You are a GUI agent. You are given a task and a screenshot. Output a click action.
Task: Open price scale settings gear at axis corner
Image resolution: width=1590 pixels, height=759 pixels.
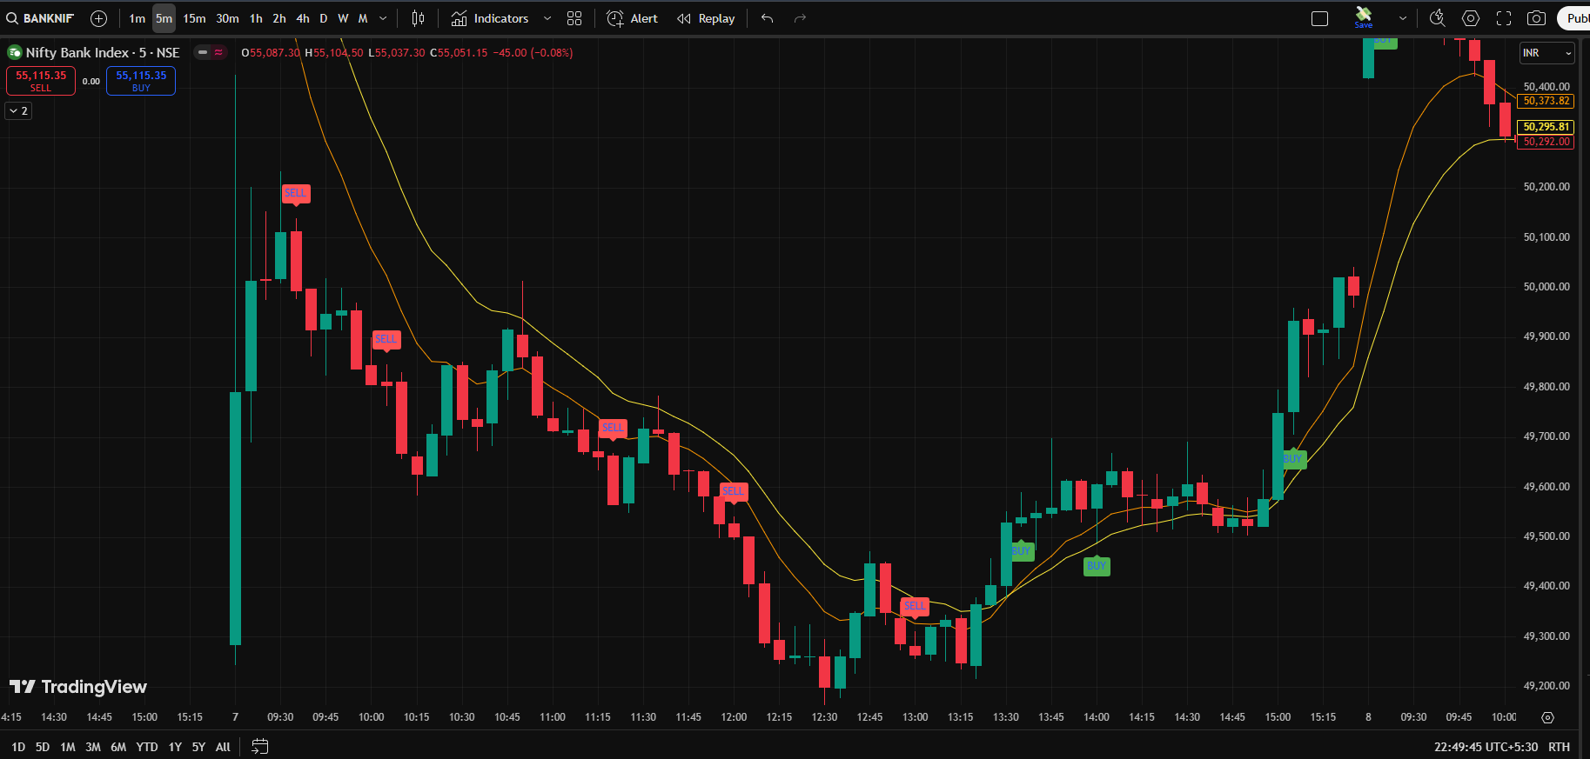coord(1547,717)
